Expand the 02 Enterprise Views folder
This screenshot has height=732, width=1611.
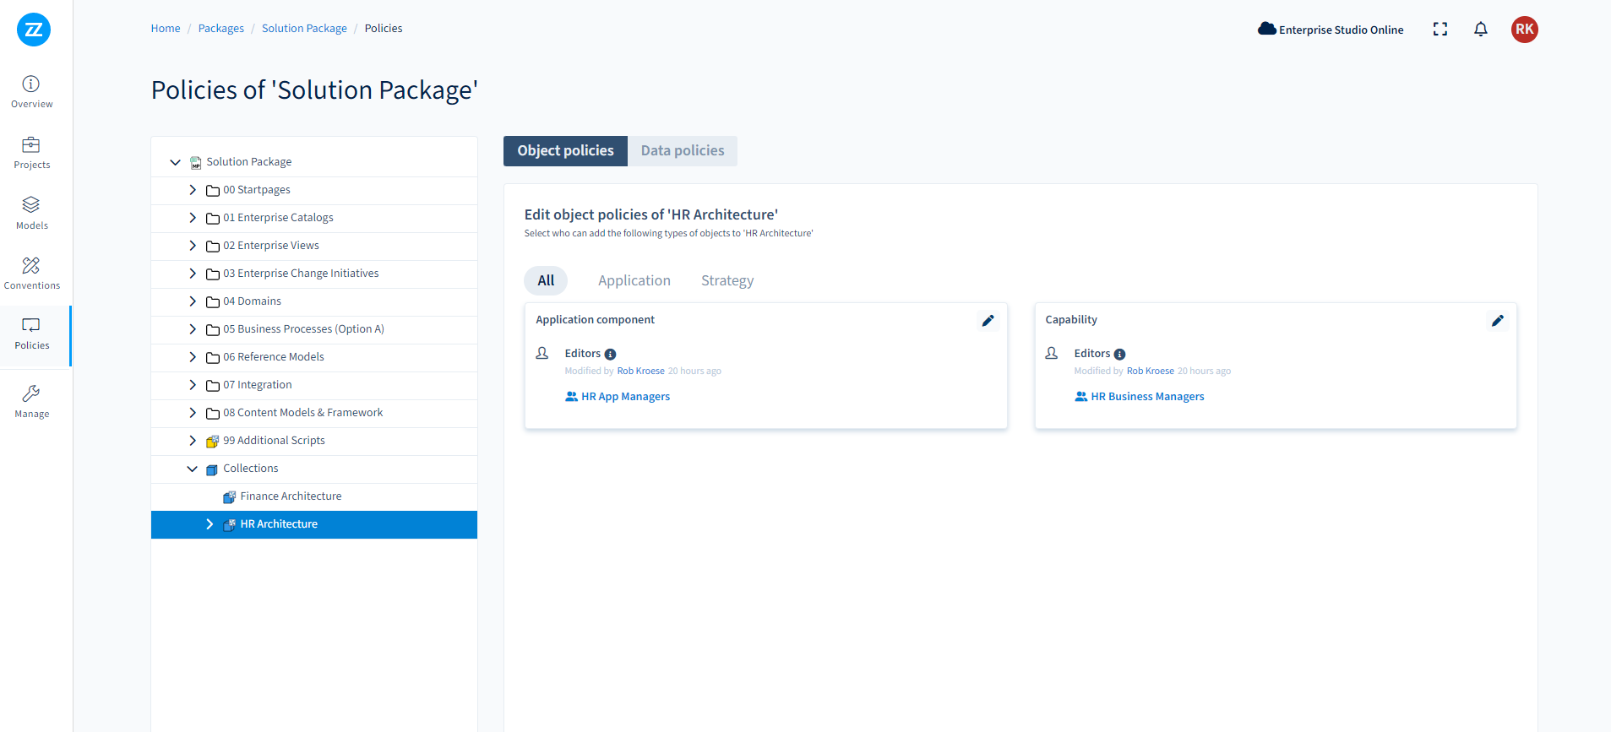[x=193, y=246]
